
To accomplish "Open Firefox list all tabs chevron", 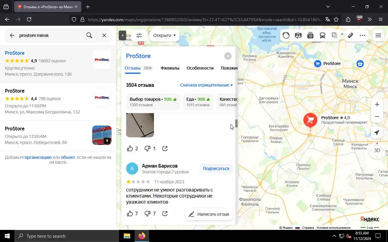I will coord(328,7).
